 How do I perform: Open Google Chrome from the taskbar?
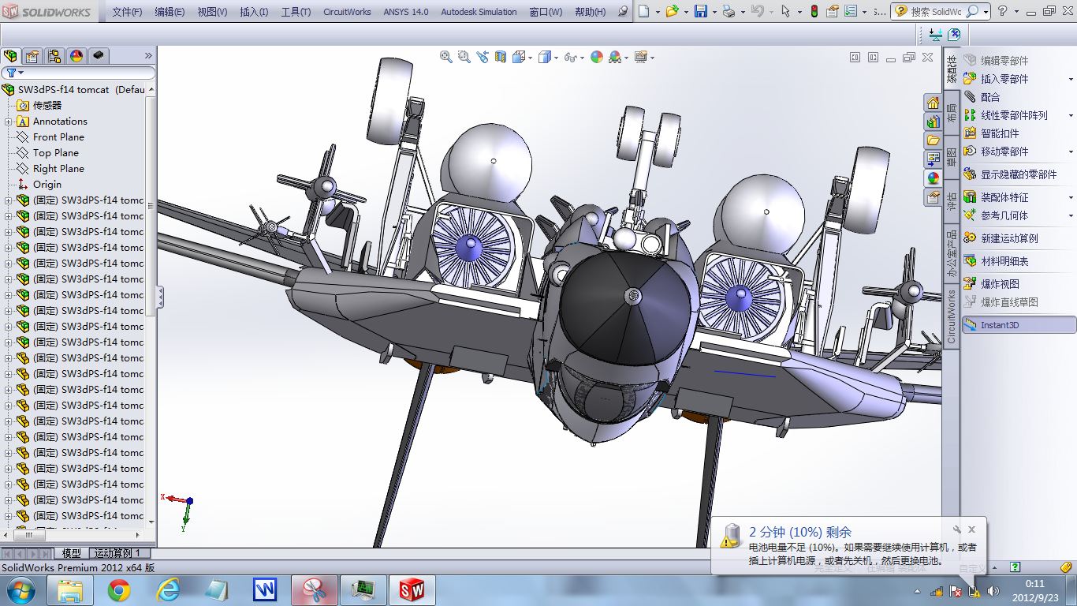[x=119, y=590]
